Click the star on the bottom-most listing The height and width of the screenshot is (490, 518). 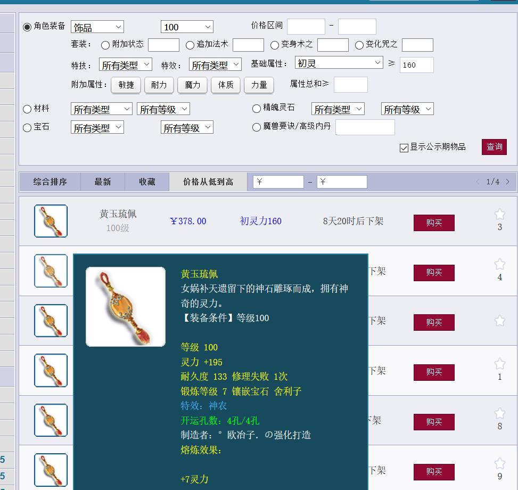(499, 464)
